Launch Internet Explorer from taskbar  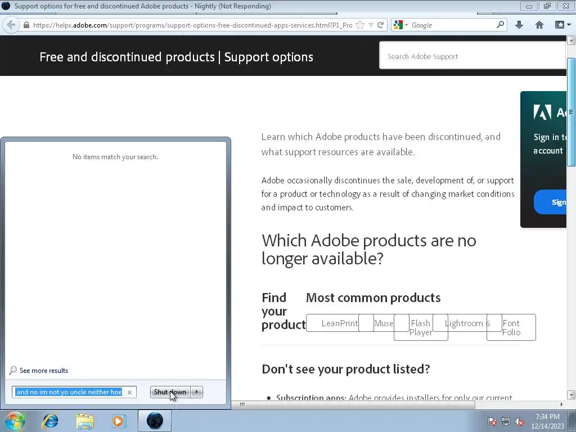pos(50,421)
